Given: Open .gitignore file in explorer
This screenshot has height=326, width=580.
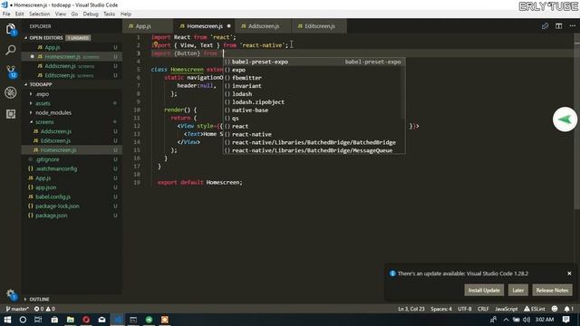Looking at the screenshot, I should click(x=47, y=159).
